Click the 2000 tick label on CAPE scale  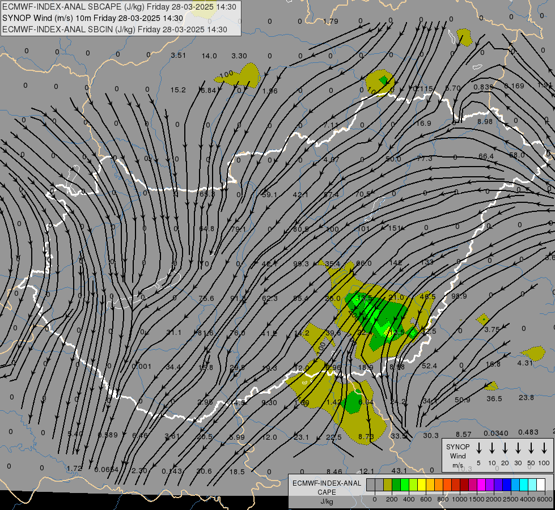[494, 499]
